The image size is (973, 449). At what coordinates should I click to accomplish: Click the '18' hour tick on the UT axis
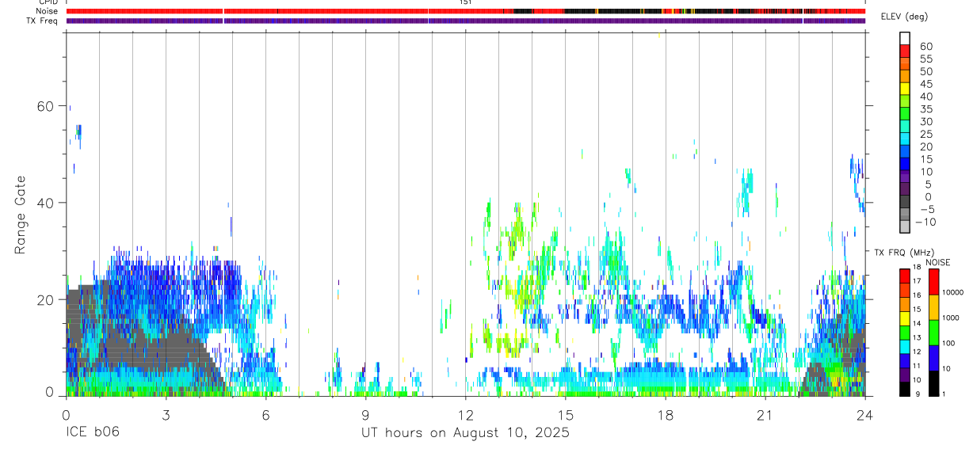[665, 415]
